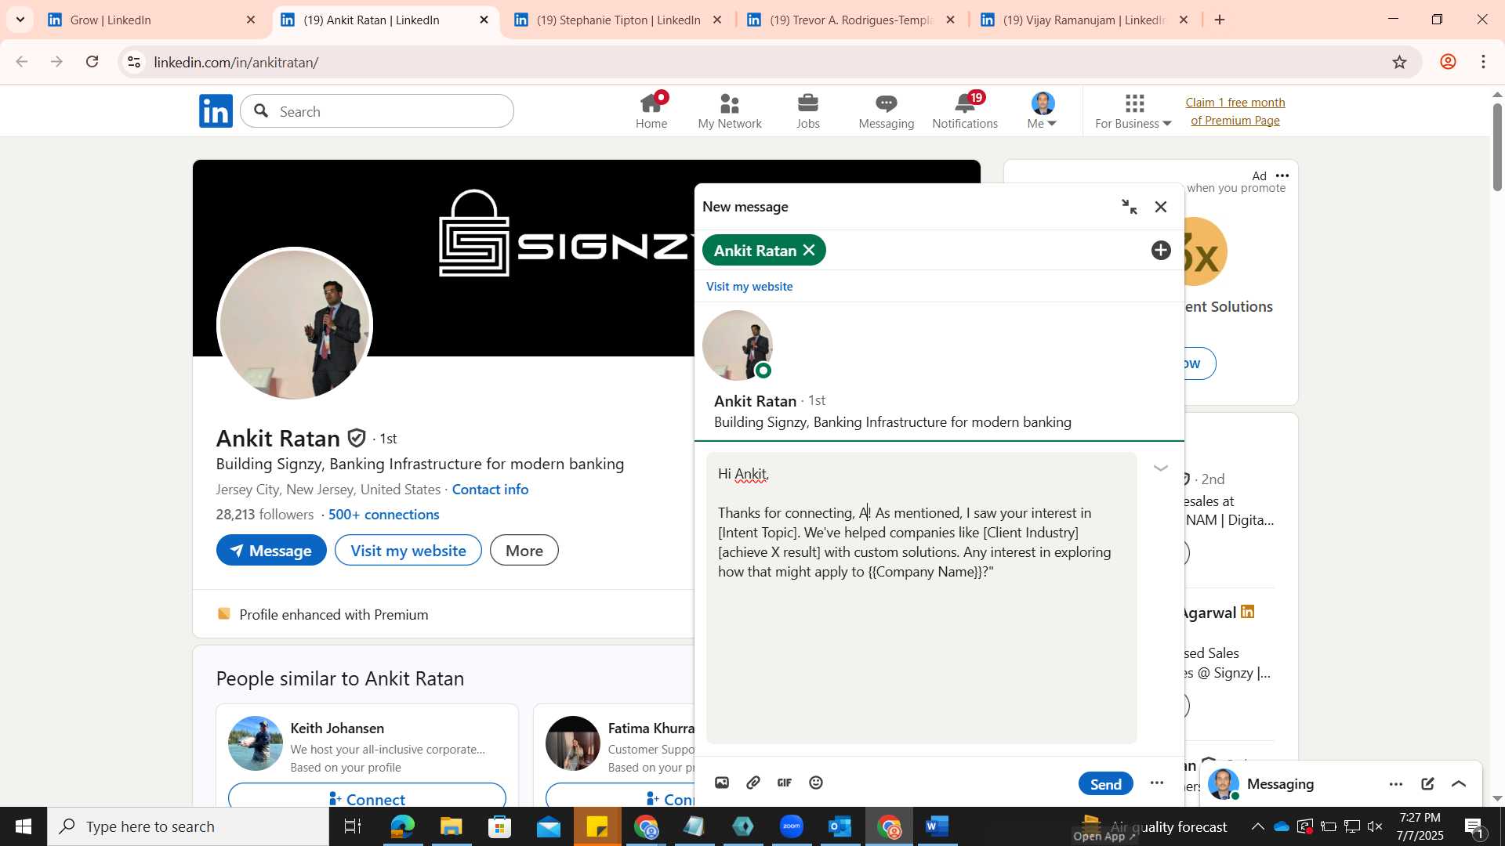Click Claim 1 free month of Premium link

pos(1235,111)
